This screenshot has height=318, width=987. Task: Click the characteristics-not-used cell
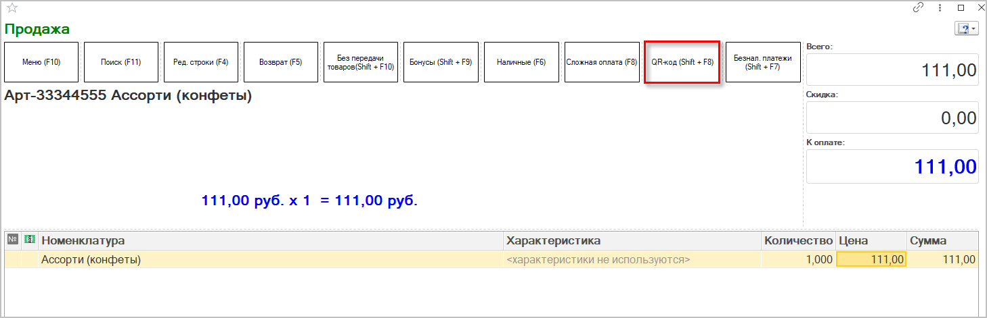click(632, 259)
